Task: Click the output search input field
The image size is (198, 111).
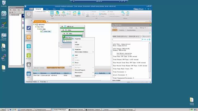Action: pyautogui.click(x=127, y=39)
